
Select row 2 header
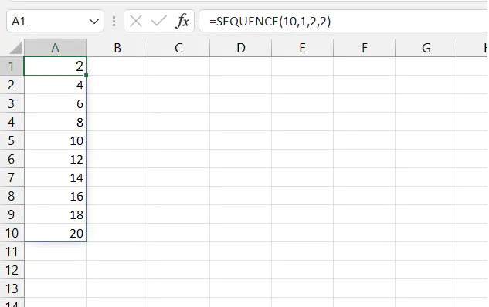(x=12, y=85)
